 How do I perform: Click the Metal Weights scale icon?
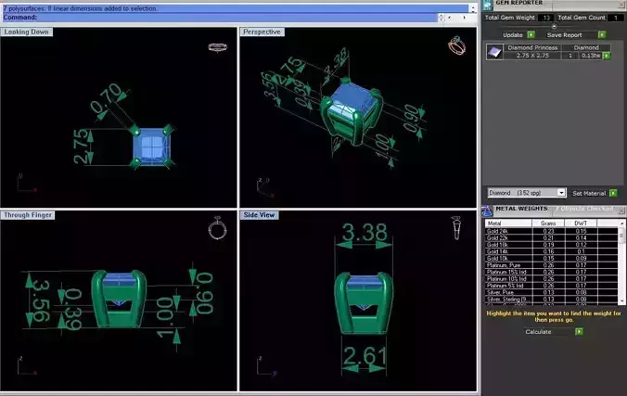[487, 211]
